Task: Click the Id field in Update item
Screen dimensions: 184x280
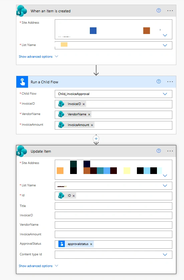Action: coord(113,196)
